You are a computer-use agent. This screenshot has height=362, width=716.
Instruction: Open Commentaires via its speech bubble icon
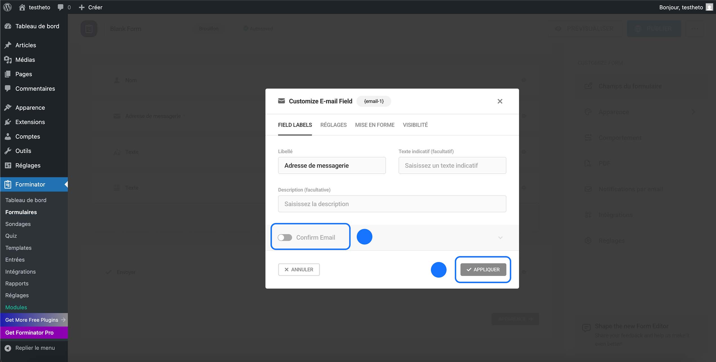[8, 88]
